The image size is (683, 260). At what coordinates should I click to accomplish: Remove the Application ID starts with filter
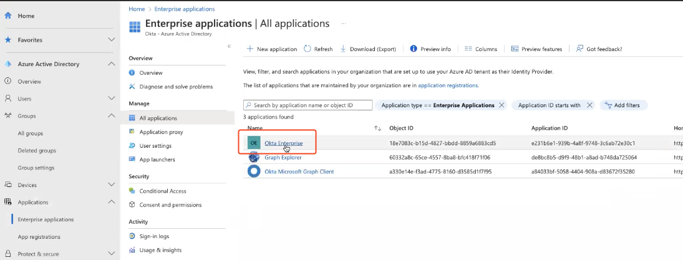(589, 105)
